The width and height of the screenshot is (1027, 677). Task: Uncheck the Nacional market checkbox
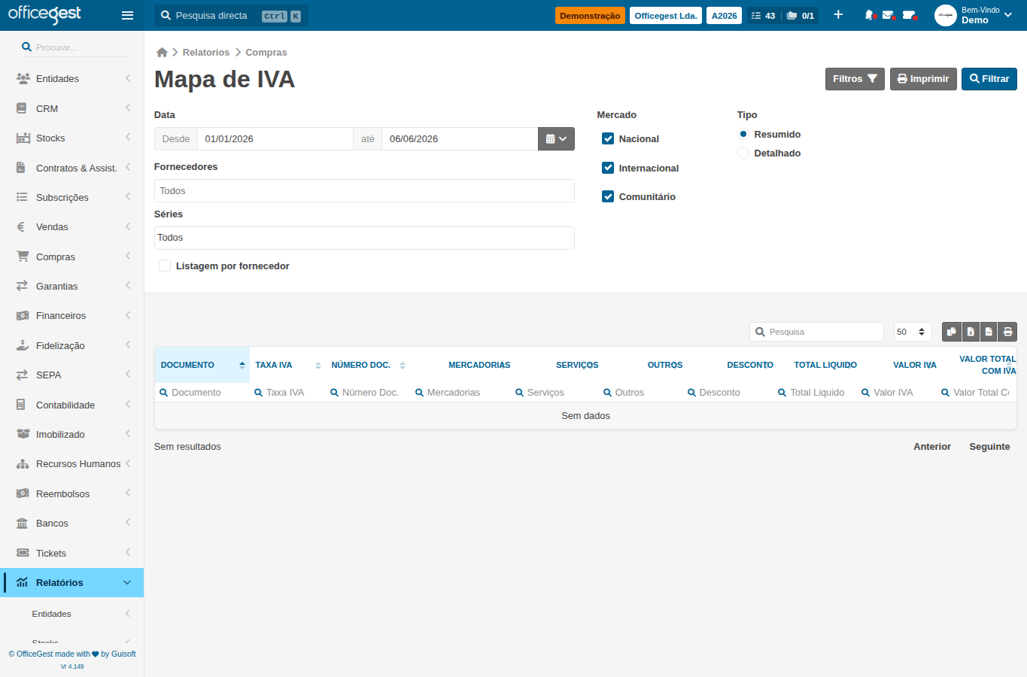(x=608, y=138)
